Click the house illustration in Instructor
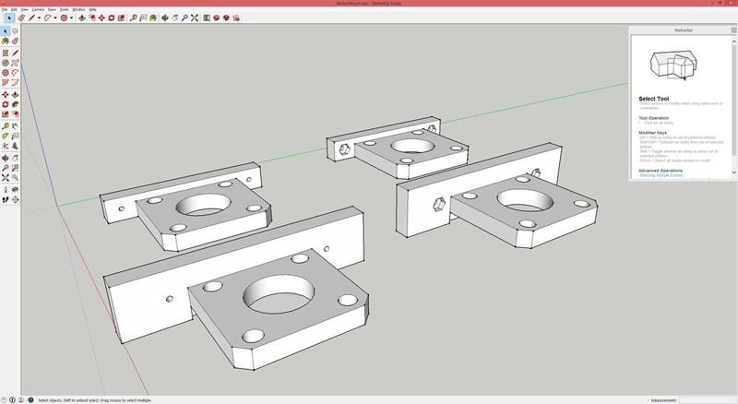 673,65
